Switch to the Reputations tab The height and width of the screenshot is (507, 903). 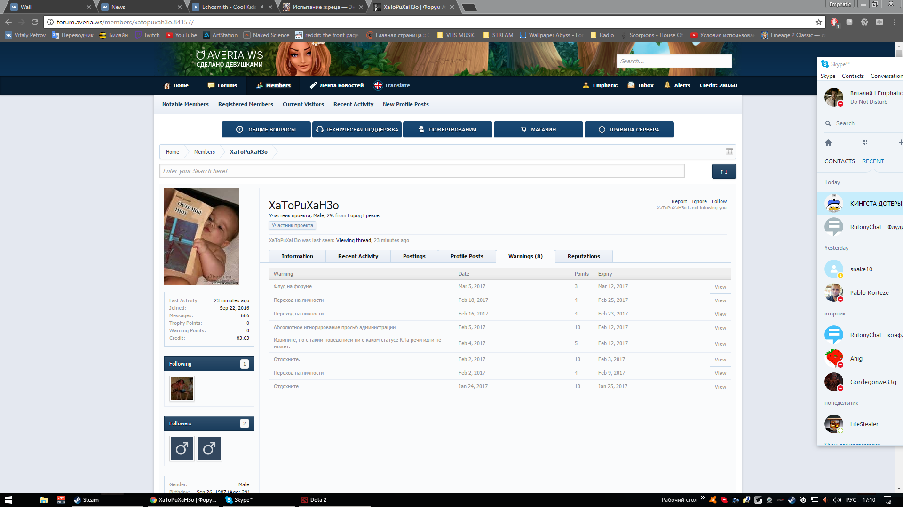(583, 256)
